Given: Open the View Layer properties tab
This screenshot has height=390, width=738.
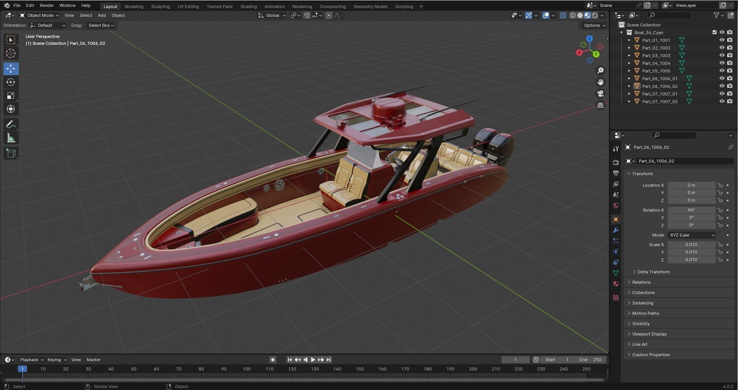Looking at the screenshot, I should (x=616, y=184).
